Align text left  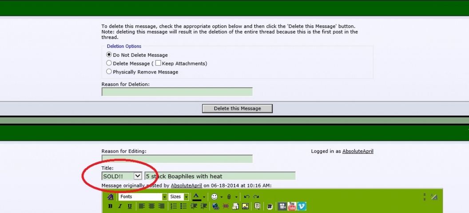tap(142, 206)
